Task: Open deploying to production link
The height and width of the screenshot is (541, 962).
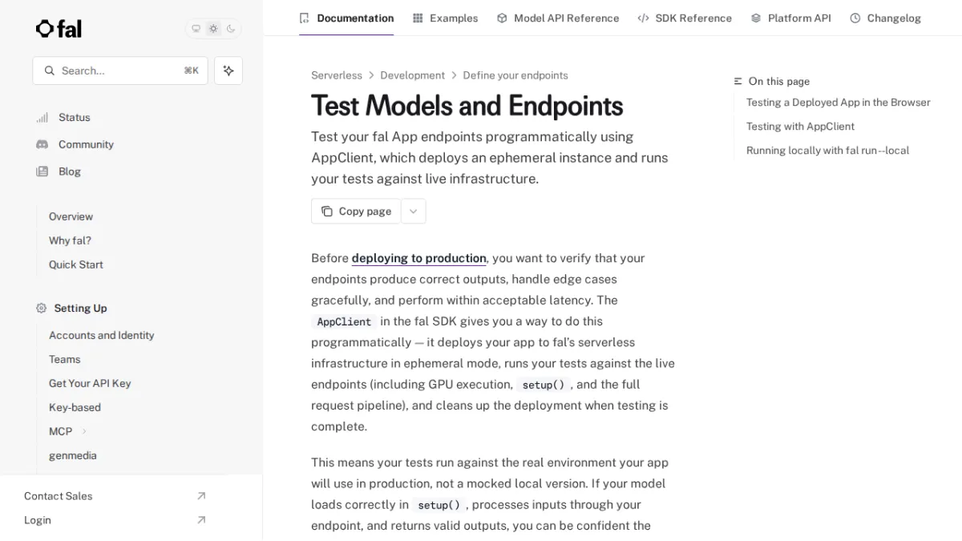Action: point(418,258)
